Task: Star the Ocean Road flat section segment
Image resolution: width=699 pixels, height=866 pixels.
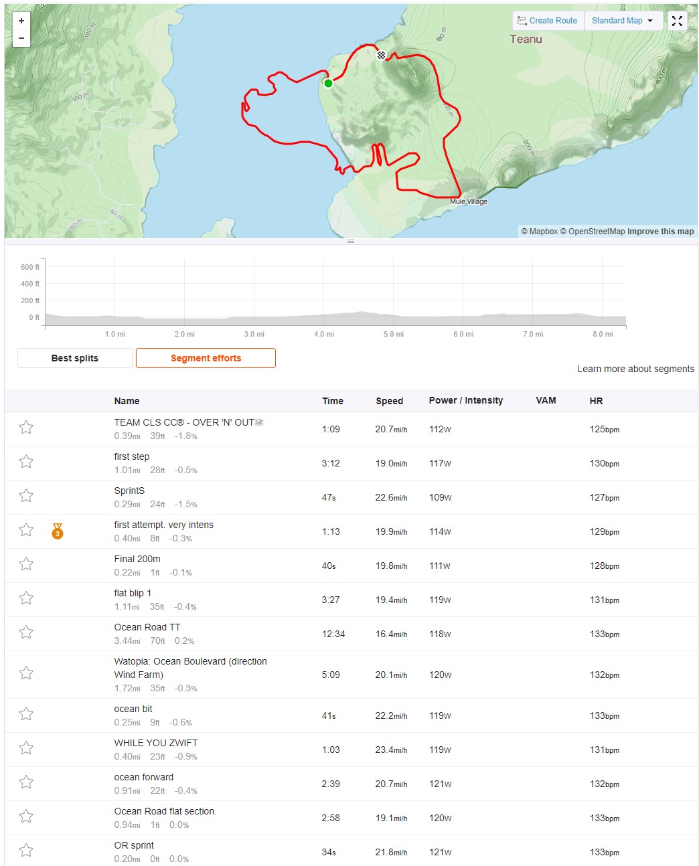Action: pos(26,816)
